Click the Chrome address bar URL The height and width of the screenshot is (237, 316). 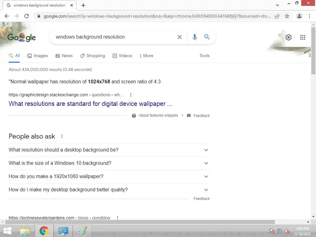(157, 16)
